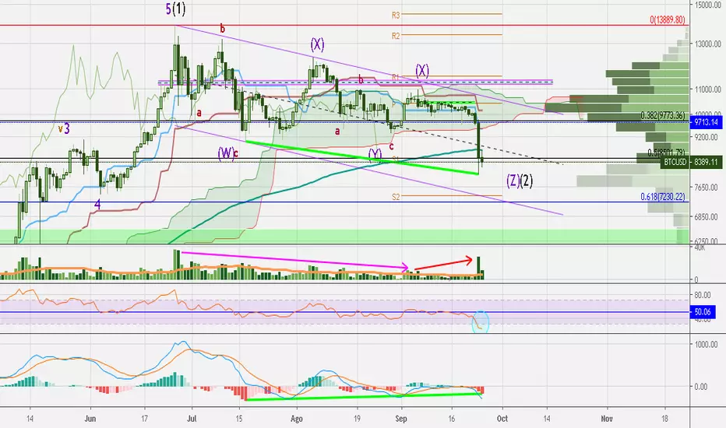Click the red c label below wave a
The image size is (726, 428).
391,146
